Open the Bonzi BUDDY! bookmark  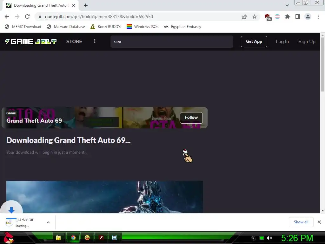[106, 27]
